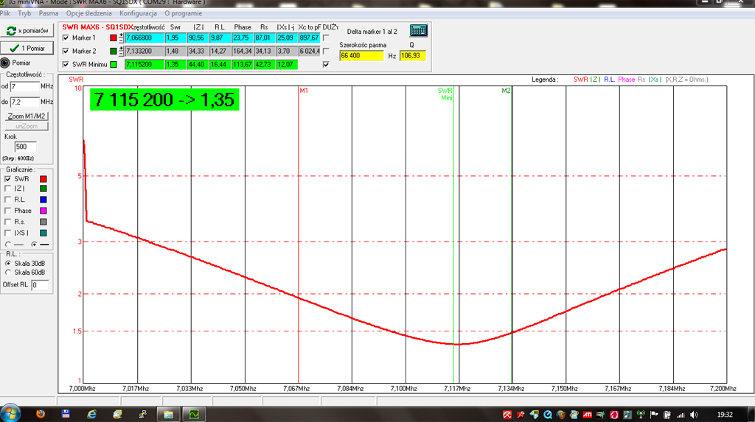The height and width of the screenshot is (422, 755).
Task: Toggle the Marker 2 checkbox
Action: [66, 51]
